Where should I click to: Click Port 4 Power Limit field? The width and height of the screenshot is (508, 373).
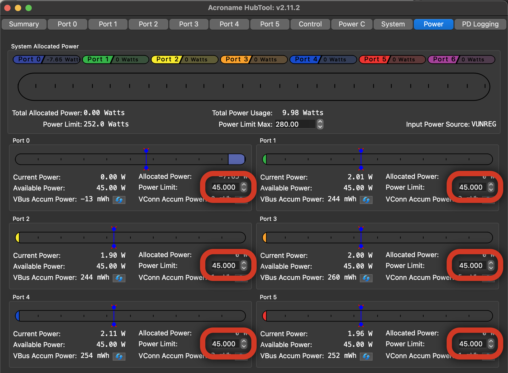(225, 344)
